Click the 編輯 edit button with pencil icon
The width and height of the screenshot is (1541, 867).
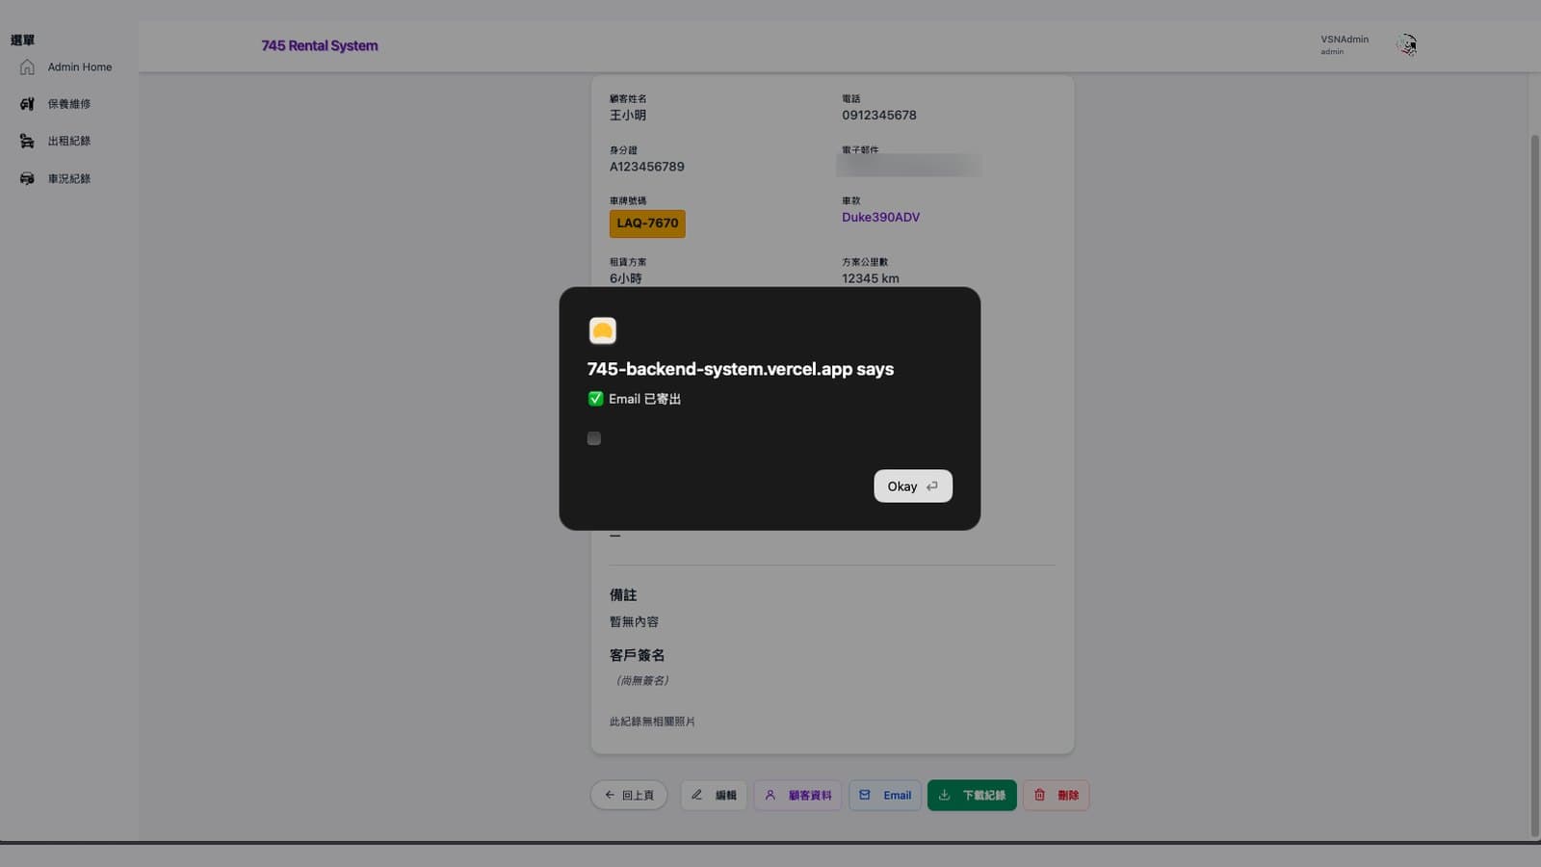pos(714,796)
